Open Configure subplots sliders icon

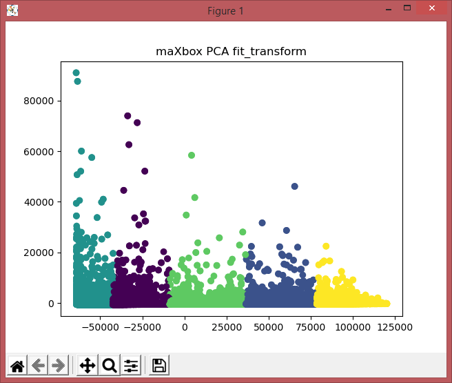coord(131,366)
